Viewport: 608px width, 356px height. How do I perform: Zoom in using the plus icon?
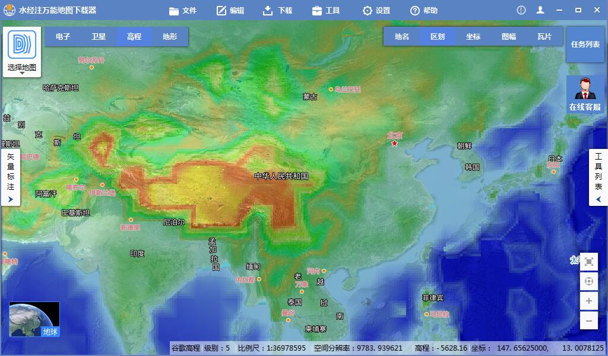[588, 301]
